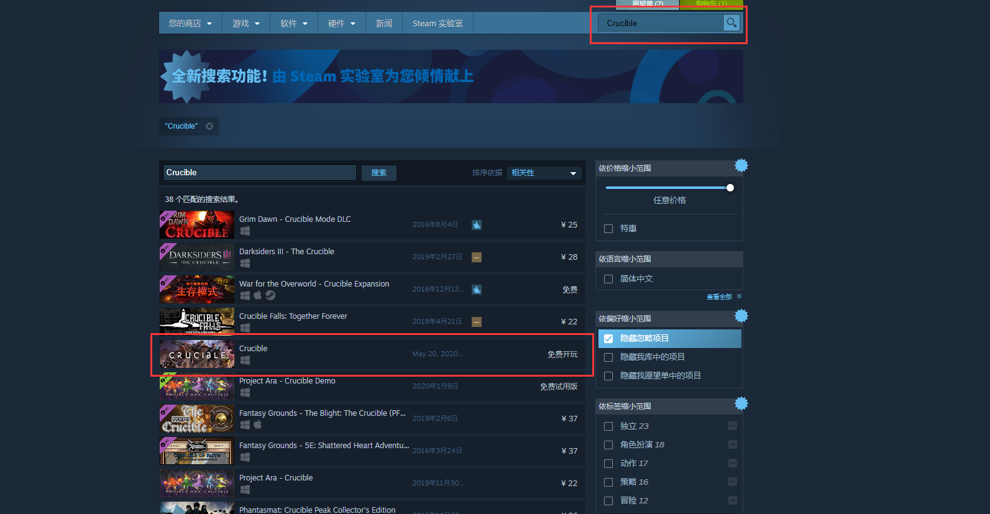The image size is (990, 514).
Task: Click Steam Labs gear badge on the price filter panel
Action: click(x=741, y=165)
